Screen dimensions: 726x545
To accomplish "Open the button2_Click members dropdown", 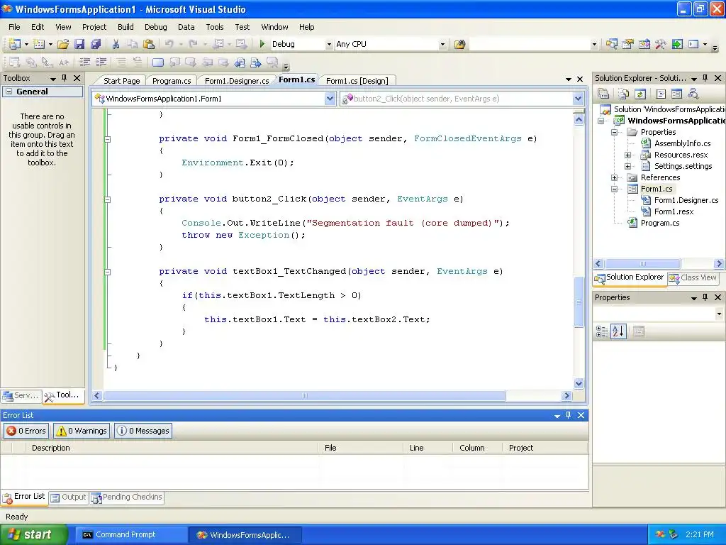I will (x=578, y=99).
